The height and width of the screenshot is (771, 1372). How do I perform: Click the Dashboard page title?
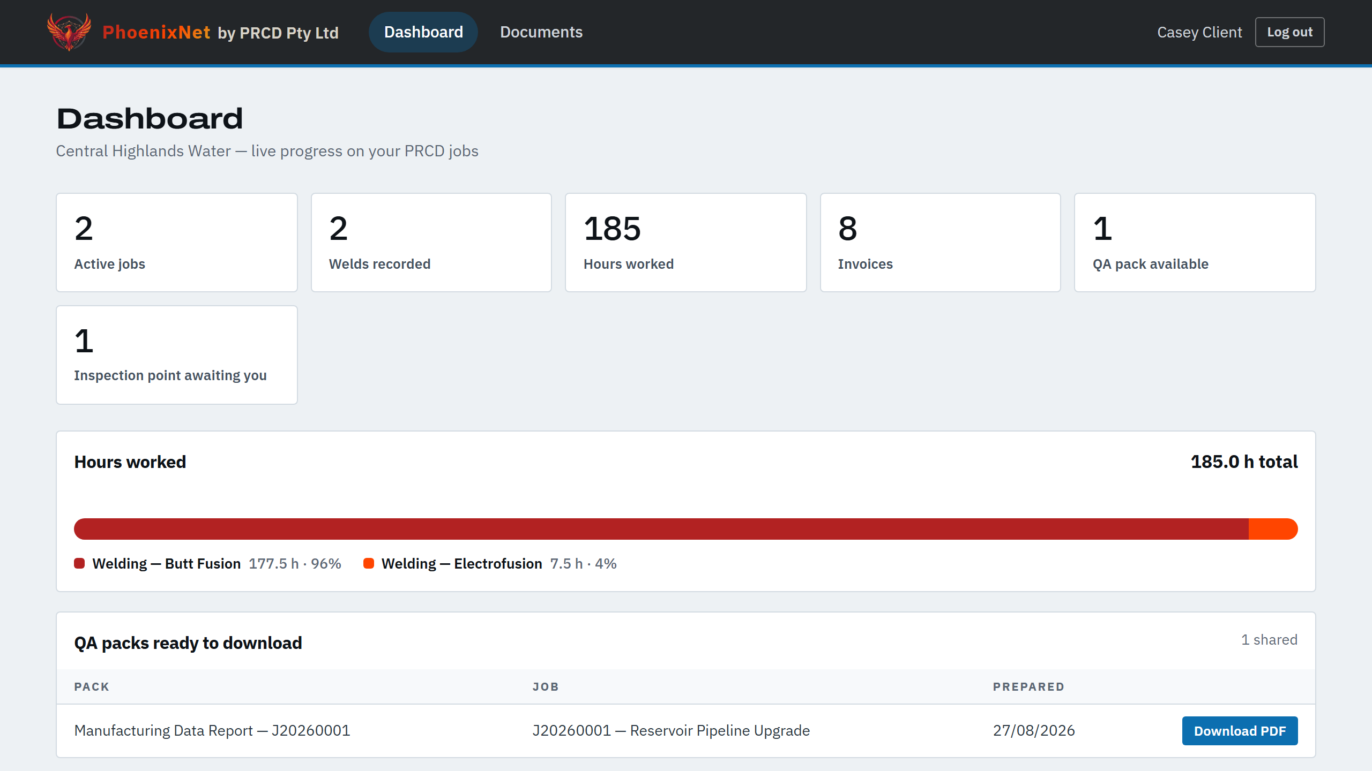150,118
